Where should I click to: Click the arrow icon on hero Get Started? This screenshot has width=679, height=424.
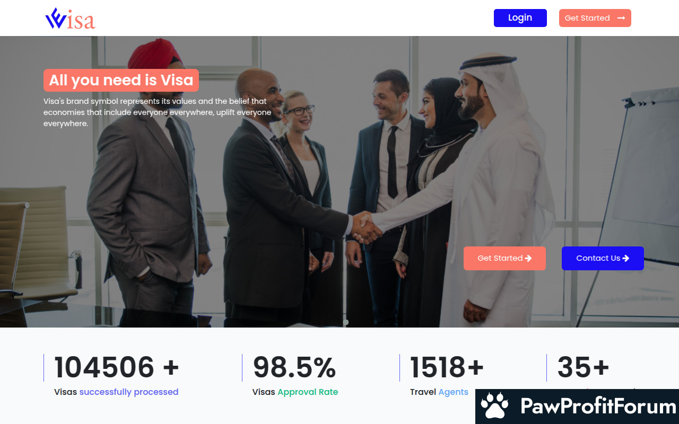(528, 258)
